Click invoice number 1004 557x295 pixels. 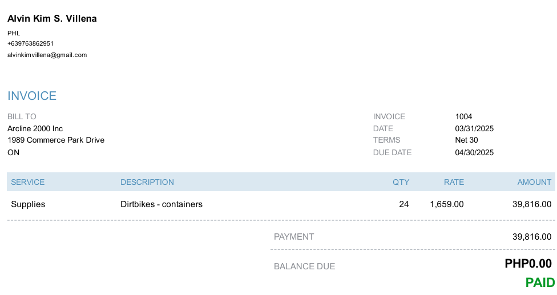463,116
